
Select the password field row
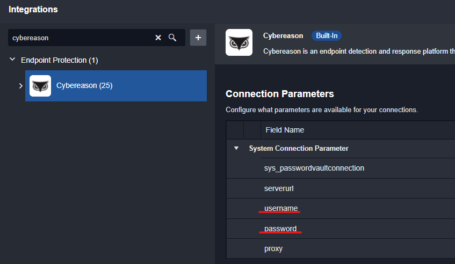tap(280, 229)
